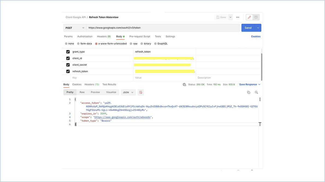This screenshot has width=325, height=182.
Task: Uncheck the client_secret parameter
Action: pos(68,65)
